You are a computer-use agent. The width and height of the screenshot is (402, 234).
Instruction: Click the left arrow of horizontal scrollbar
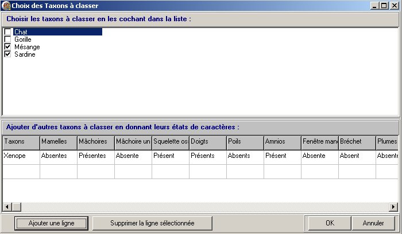click(7, 207)
